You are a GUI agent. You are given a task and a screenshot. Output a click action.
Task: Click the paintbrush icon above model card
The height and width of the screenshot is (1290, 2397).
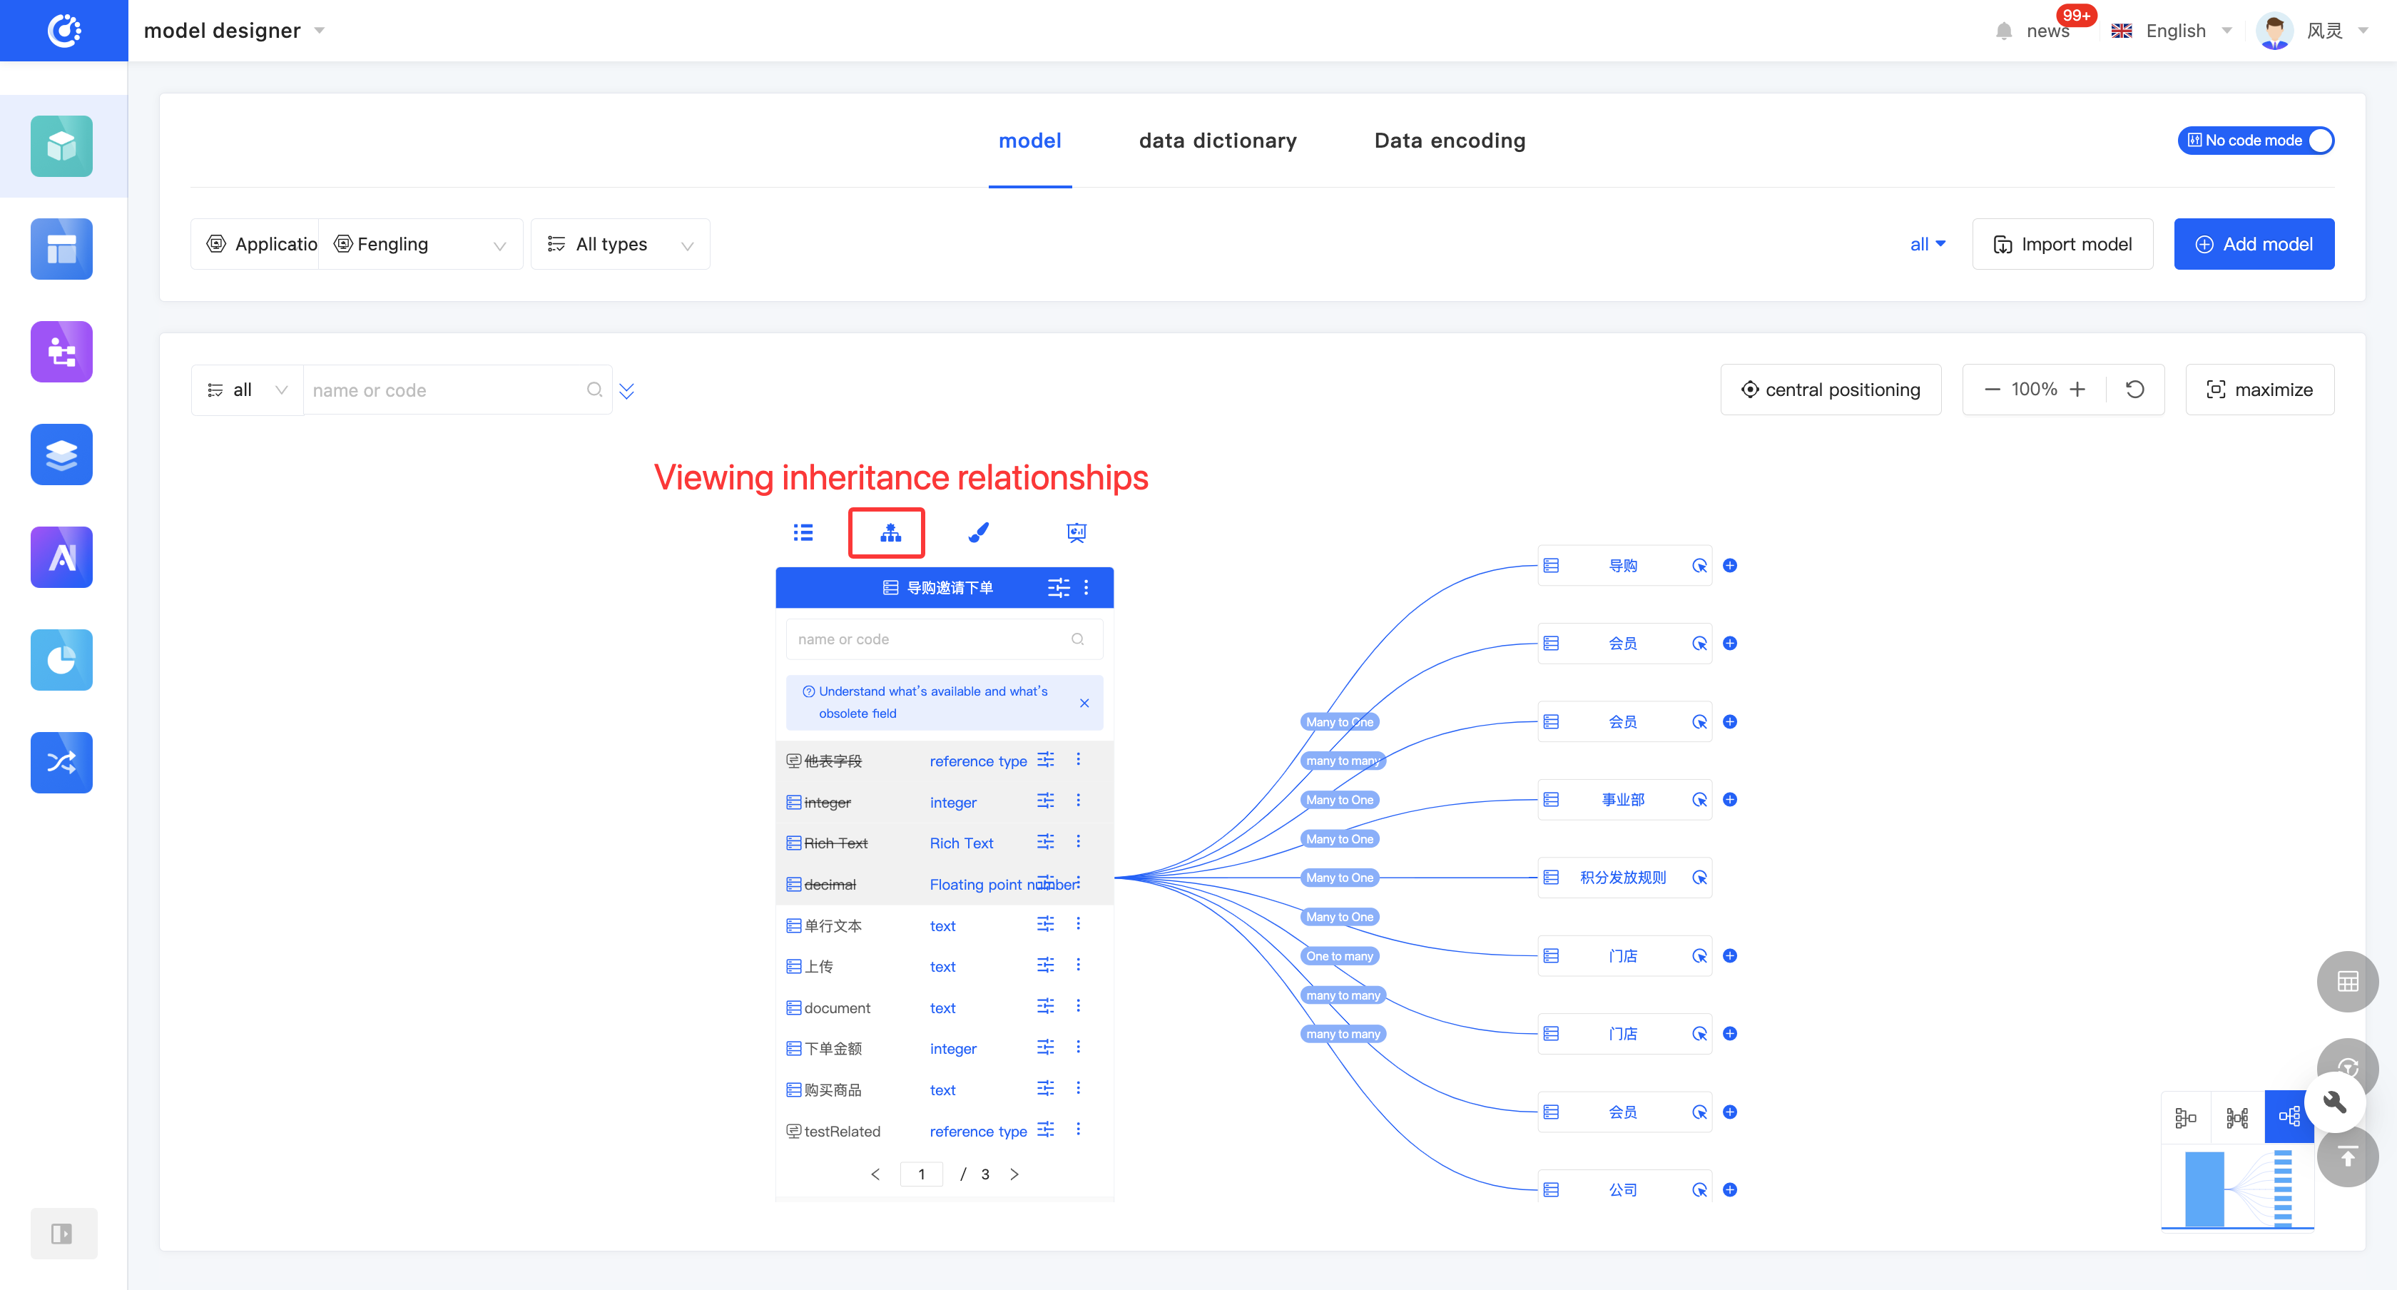point(978,532)
